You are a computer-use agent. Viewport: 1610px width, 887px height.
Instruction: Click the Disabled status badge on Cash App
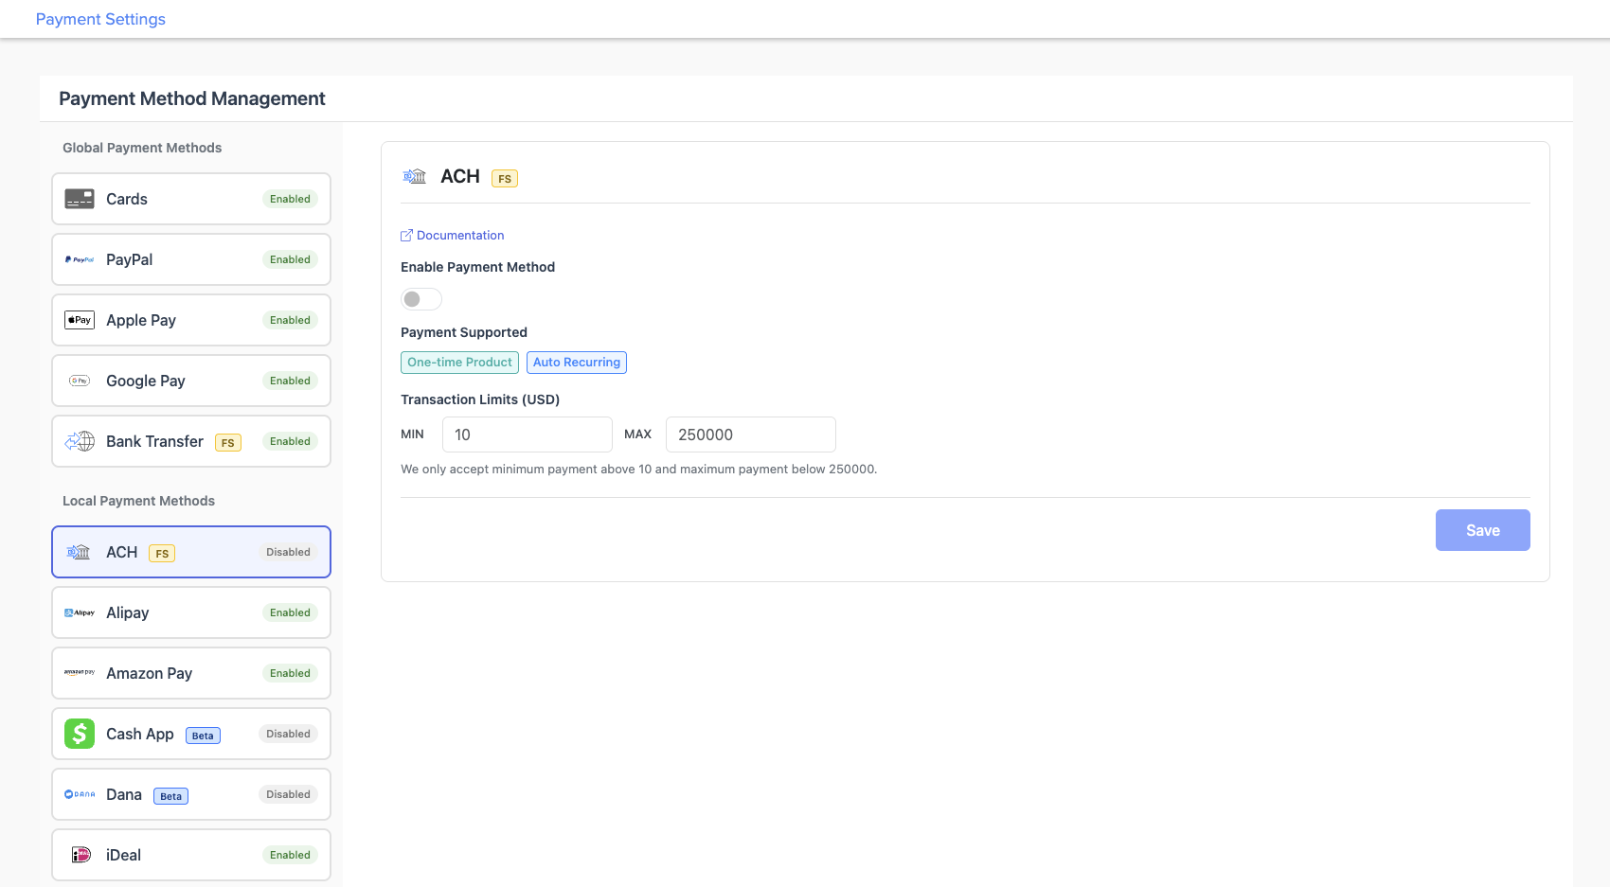pos(288,734)
